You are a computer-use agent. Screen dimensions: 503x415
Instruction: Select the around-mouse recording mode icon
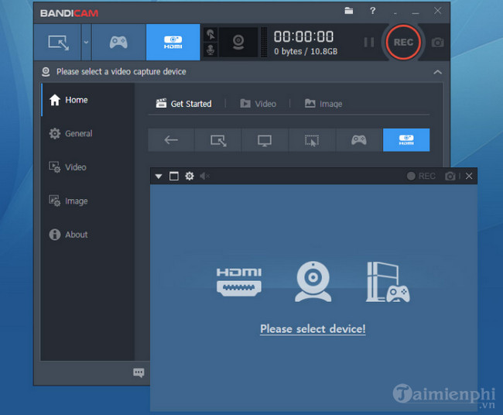click(x=312, y=140)
